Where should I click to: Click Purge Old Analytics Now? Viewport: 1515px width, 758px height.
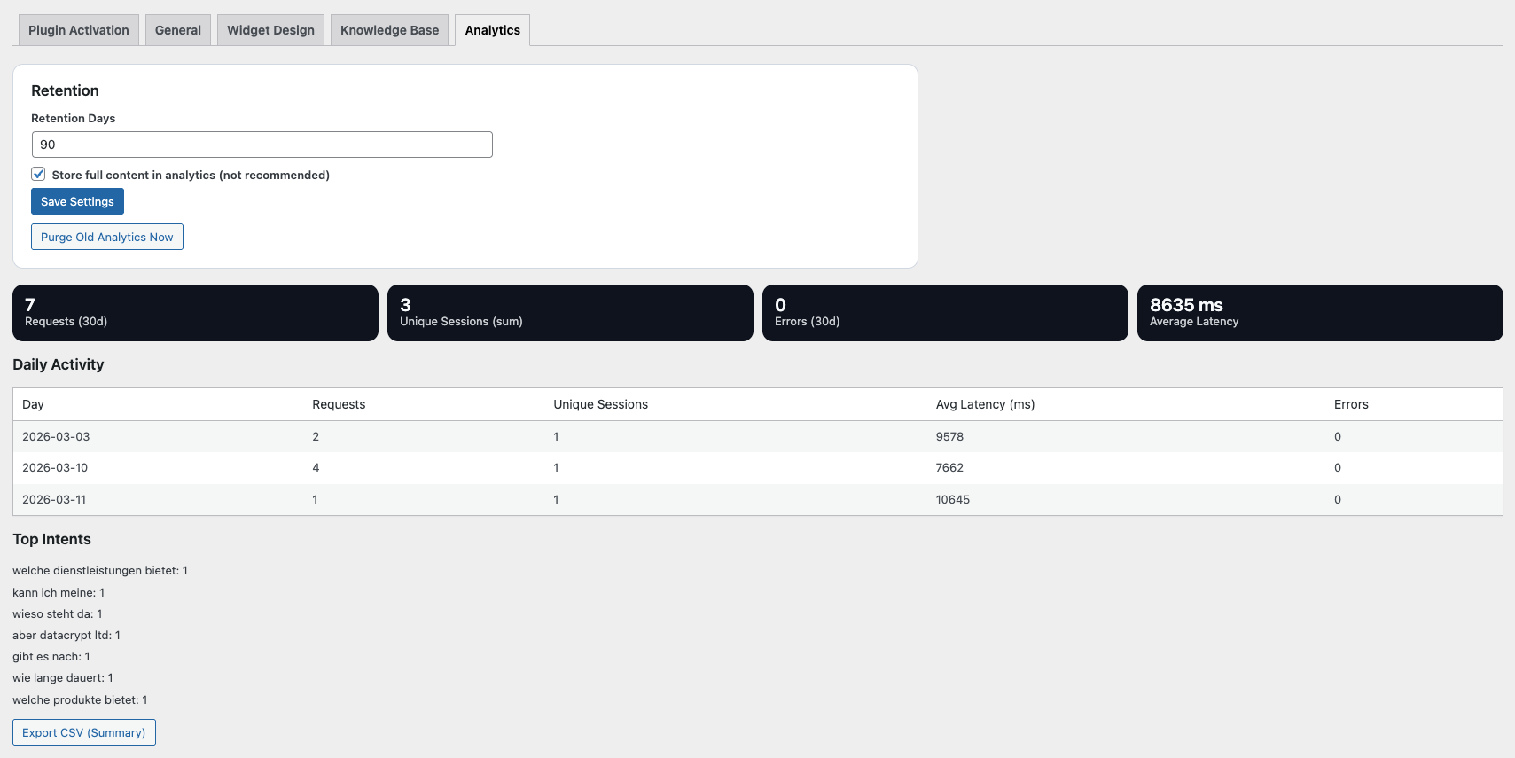tap(107, 237)
